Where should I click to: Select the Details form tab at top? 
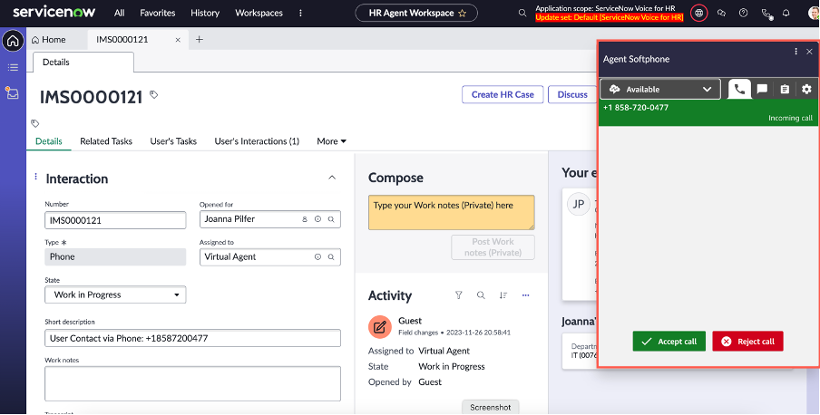pyautogui.click(x=83, y=63)
